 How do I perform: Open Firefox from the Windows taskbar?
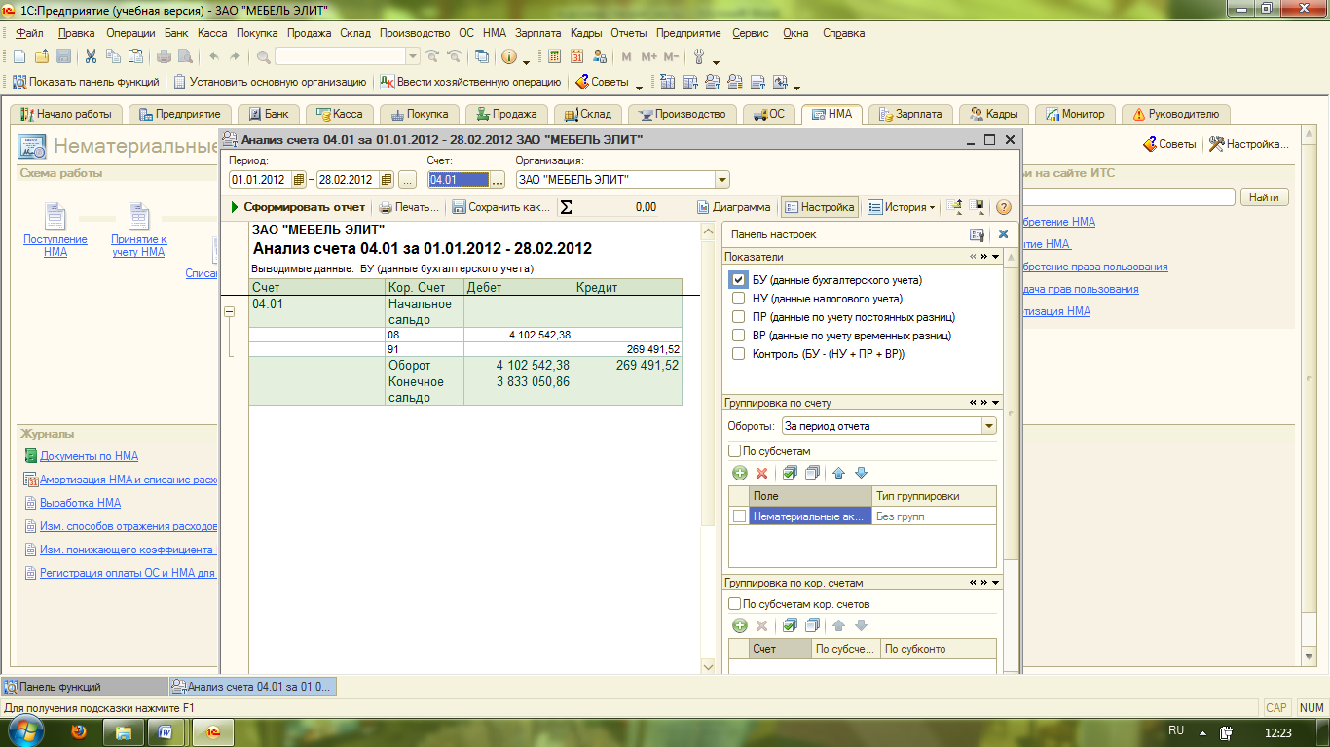coord(80,730)
